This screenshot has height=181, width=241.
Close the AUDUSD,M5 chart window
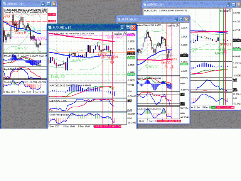tap(186, 19)
